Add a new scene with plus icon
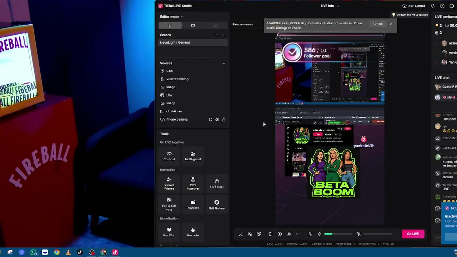The image size is (457, 257). [x=224, y=35]
